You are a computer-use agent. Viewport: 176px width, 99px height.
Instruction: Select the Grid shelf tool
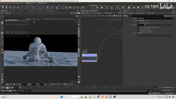[x=18, y=8]
